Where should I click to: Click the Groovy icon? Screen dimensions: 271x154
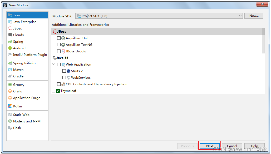(10, 85)
